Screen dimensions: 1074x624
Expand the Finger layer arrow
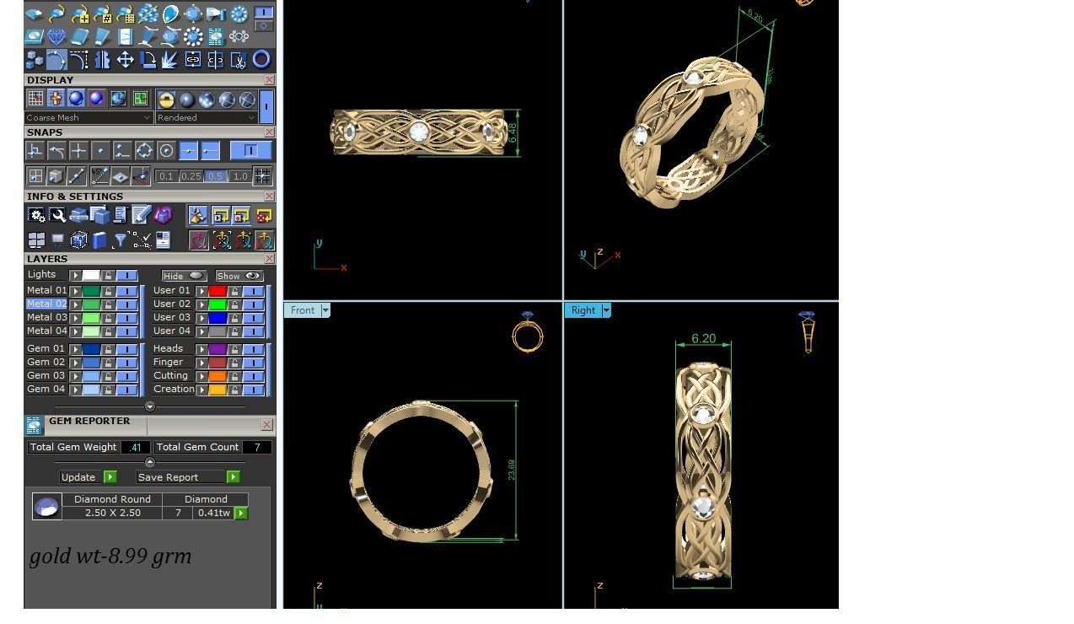click(x=202, y=363)
